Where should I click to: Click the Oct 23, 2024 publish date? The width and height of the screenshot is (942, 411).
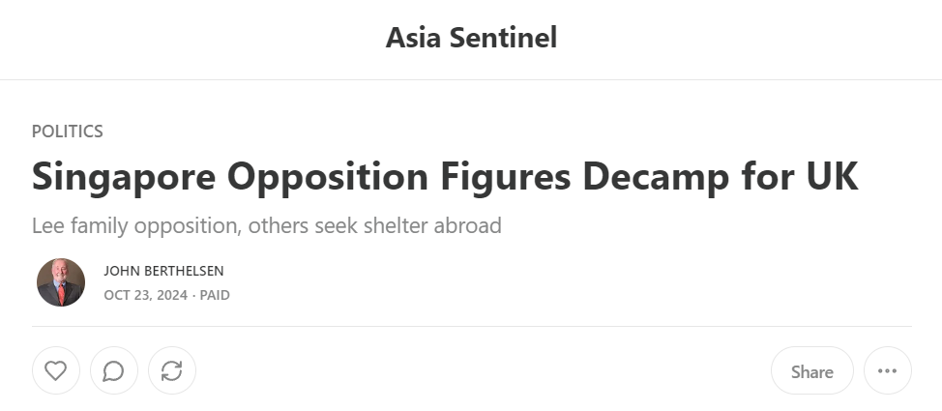(x=145, y=295)
